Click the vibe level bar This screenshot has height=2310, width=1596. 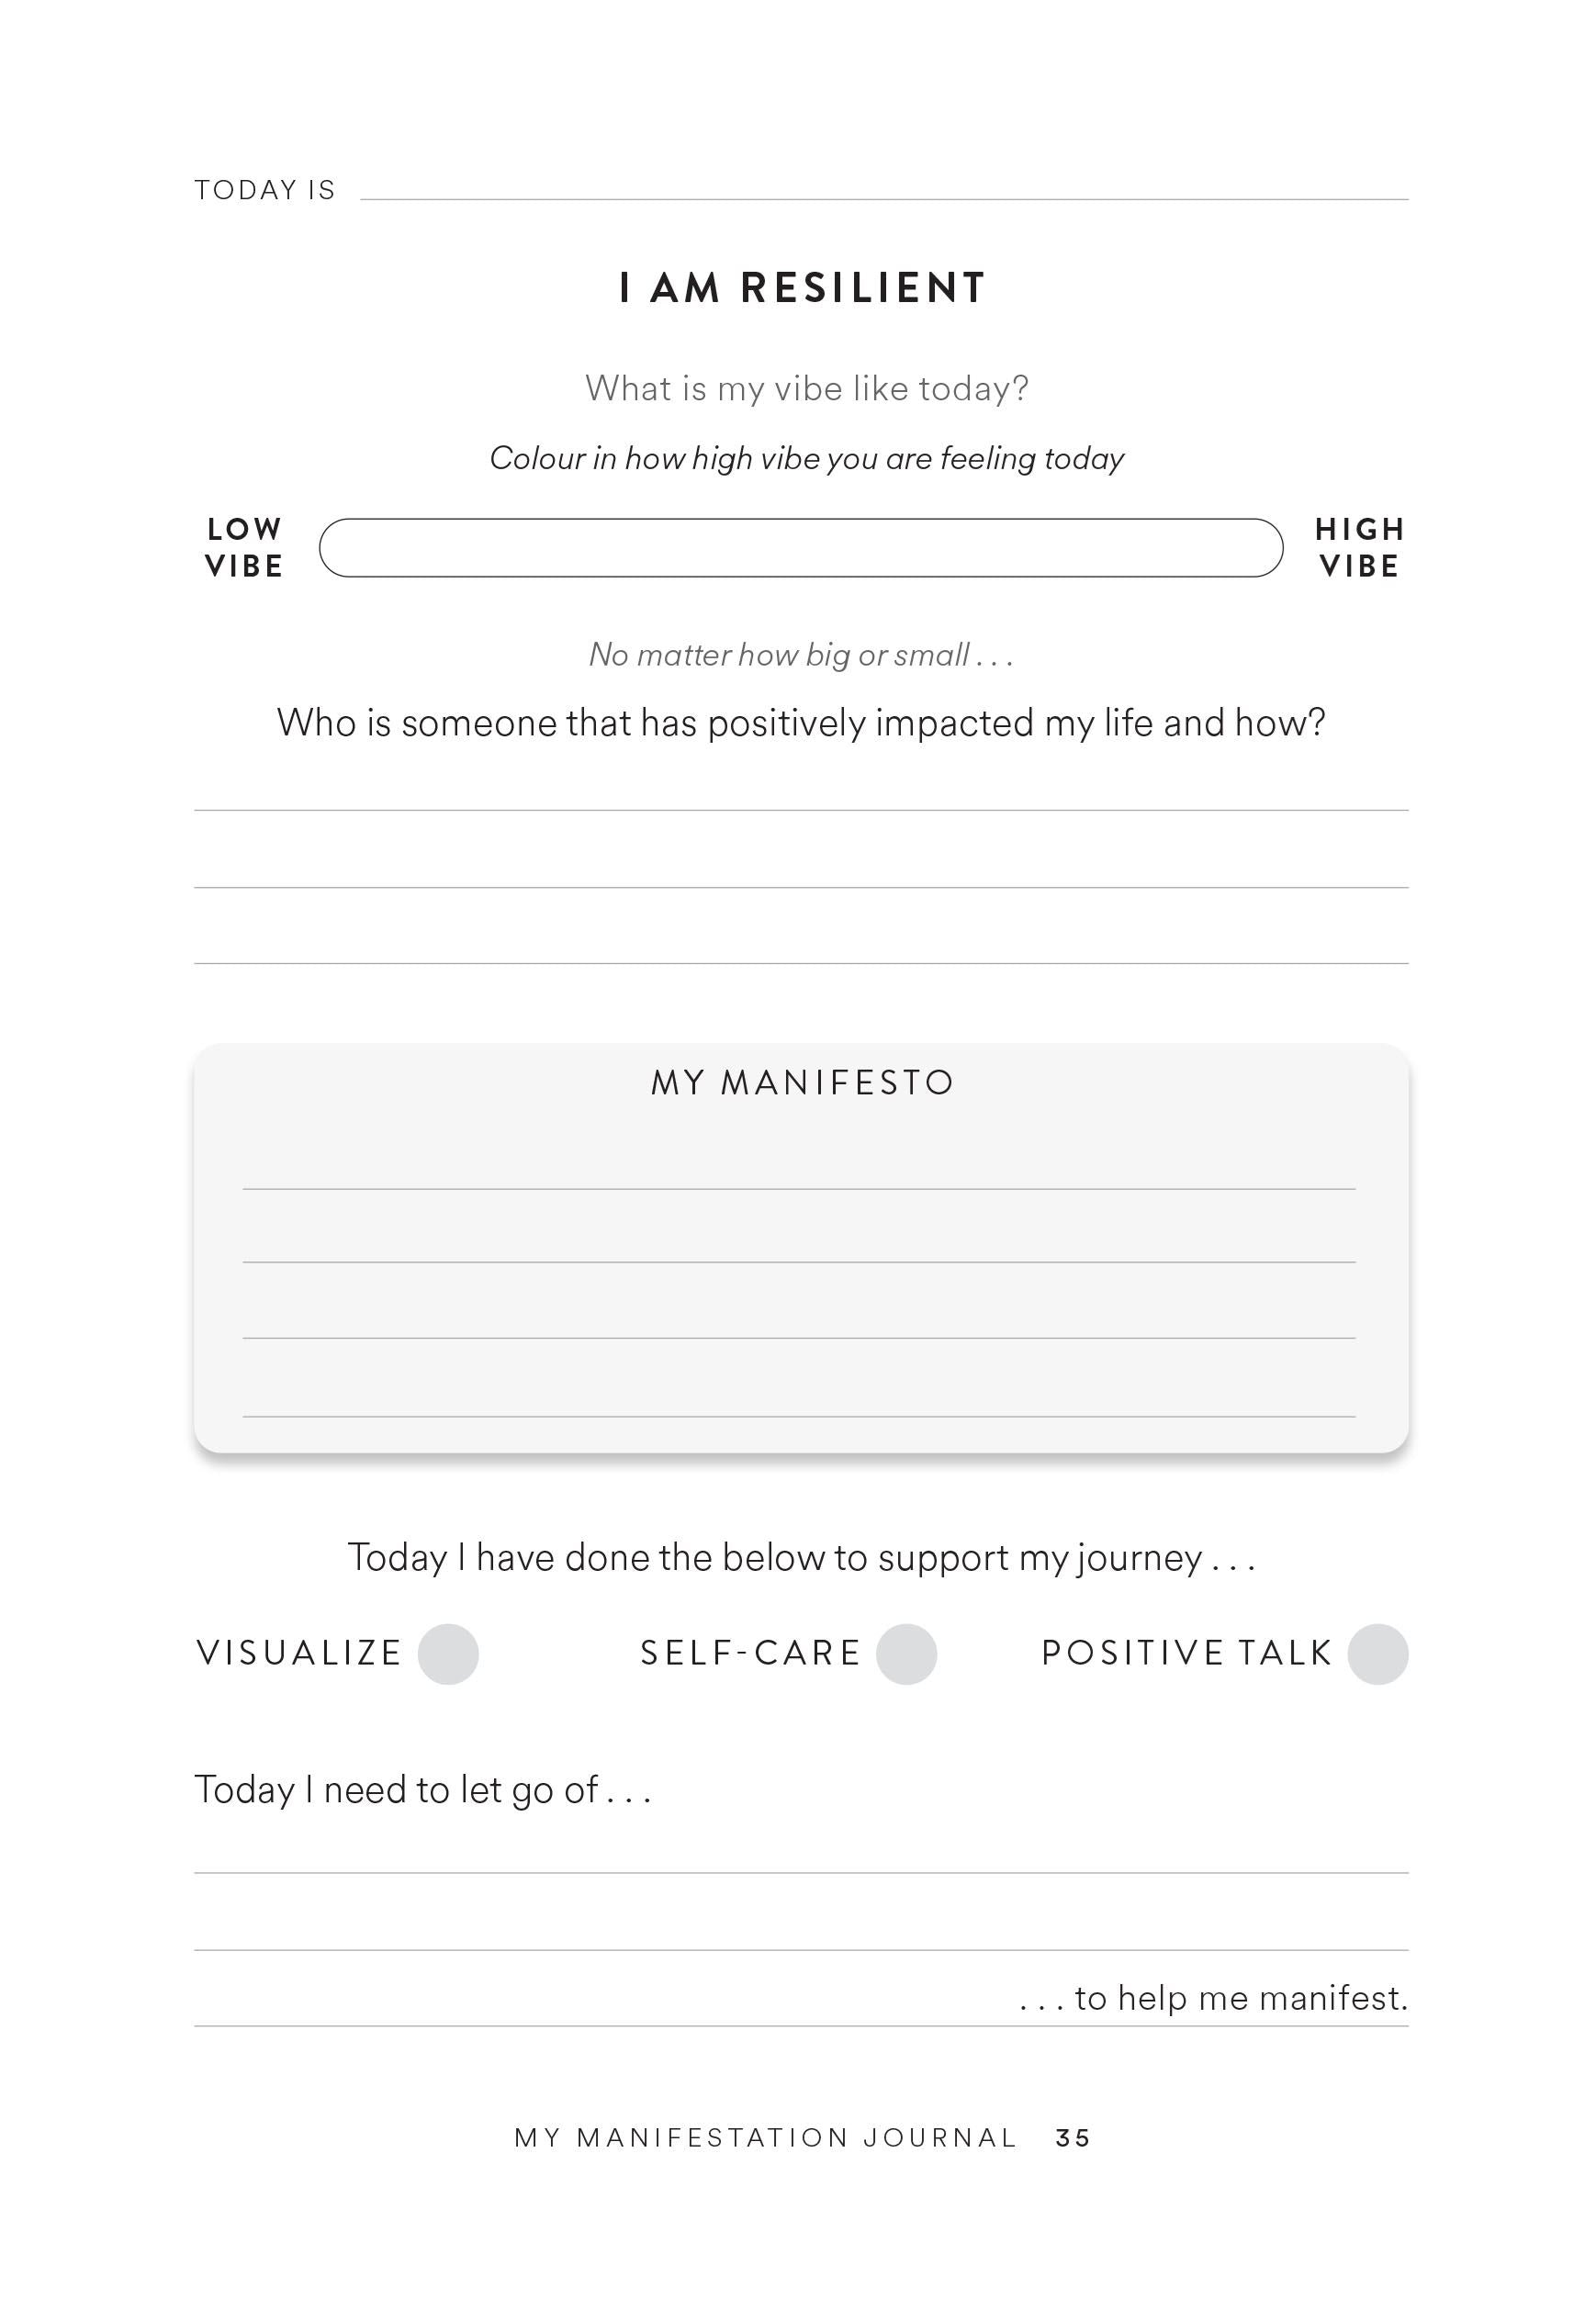point(800,547)
